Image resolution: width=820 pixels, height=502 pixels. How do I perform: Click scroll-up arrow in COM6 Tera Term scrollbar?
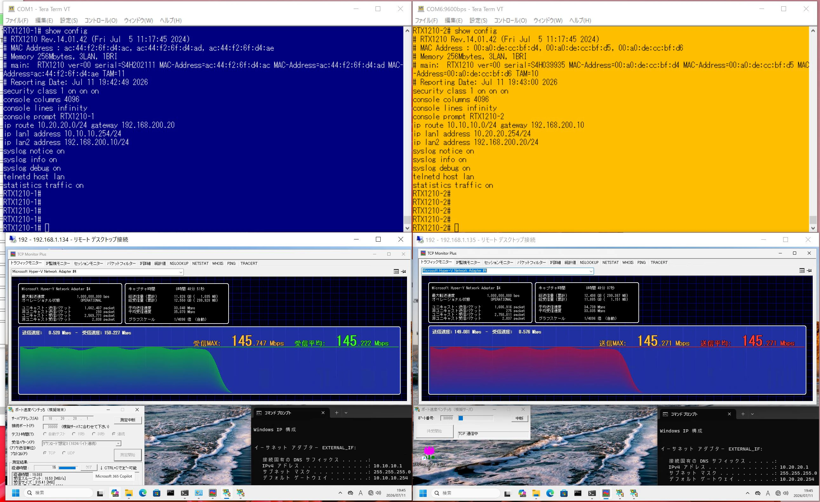(813, 30)
